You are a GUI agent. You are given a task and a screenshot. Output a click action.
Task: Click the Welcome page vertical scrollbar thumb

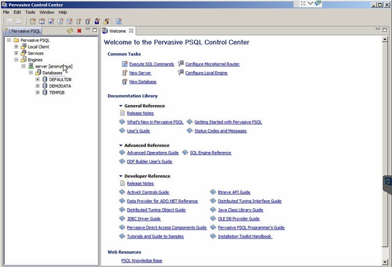385,145
